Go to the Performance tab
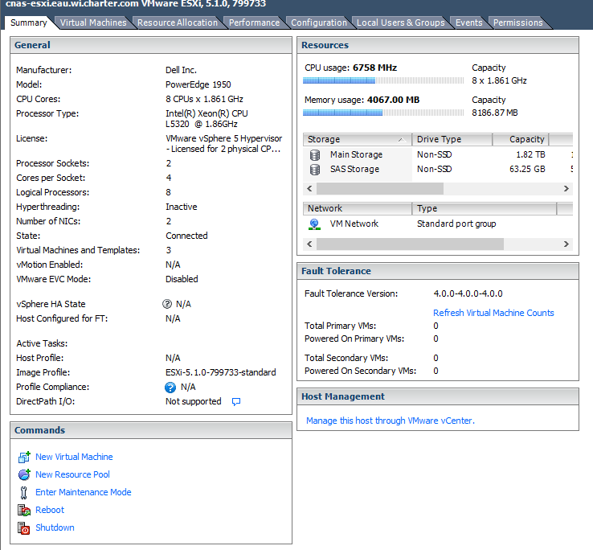The image size is (593, 550). [254, 23]
